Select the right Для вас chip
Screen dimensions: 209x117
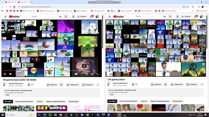[144, 101]
